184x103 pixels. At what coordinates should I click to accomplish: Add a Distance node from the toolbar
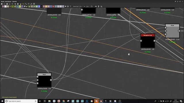pos(20,6)
